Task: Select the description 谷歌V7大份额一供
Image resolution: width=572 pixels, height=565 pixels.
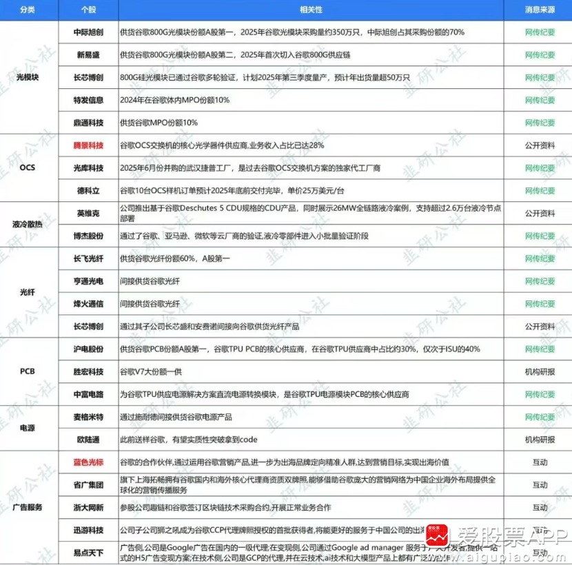Action: point(151,371)
